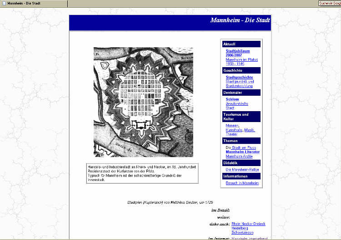The image size is (341, 240).
Task: Click the Denkmäler section header
Action: (241, 93)
